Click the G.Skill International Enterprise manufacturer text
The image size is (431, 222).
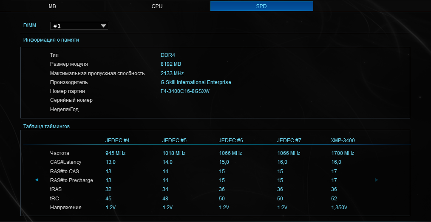[x=196, y=82]
